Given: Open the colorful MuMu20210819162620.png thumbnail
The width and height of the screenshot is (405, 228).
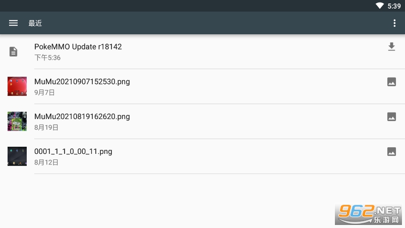Looking at the screenshot, I should 17,121.
